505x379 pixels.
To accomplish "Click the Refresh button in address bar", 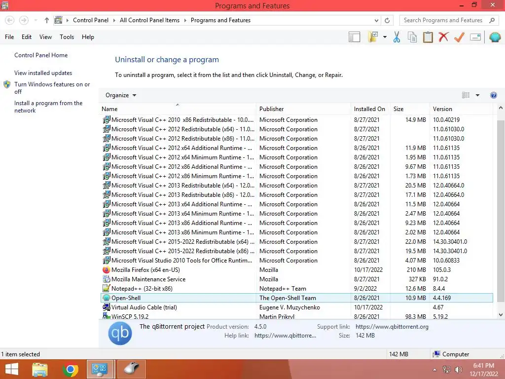I will click(387, 20).
